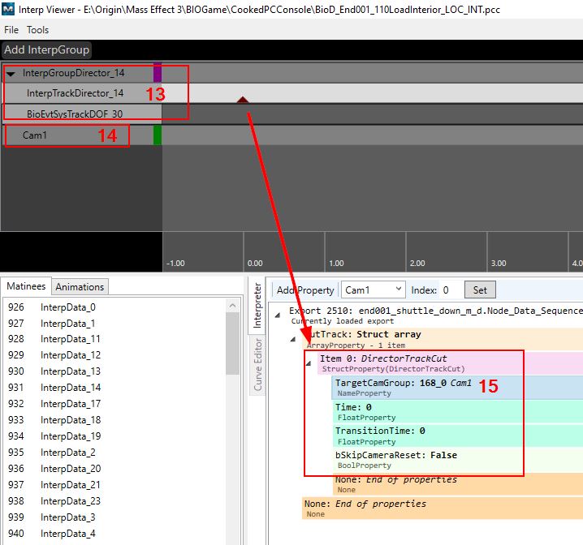This screenshot has height=545, width=583.
Task: Select TransitionTime: 0 property
Action: 457,436
